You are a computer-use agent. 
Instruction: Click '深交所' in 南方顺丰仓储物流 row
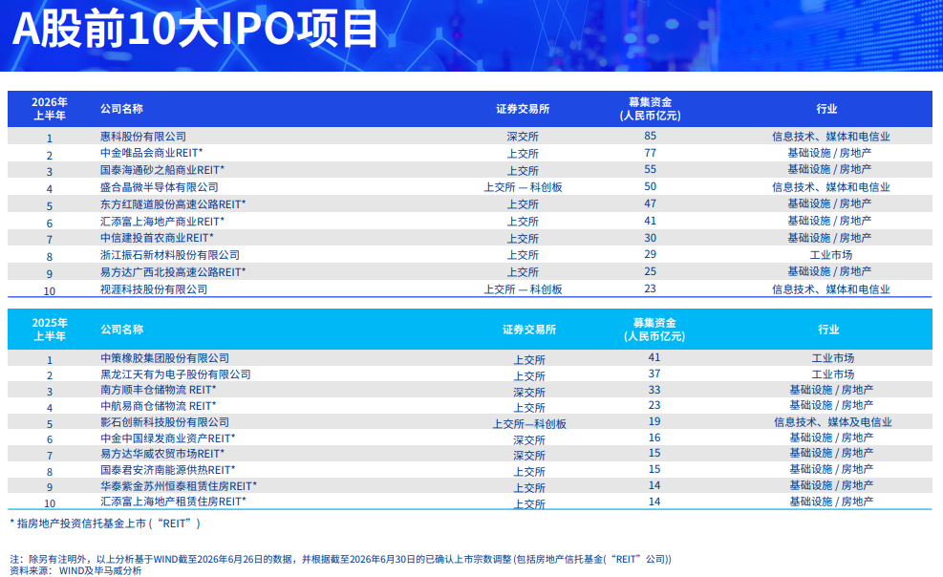[x=529, y=393]
